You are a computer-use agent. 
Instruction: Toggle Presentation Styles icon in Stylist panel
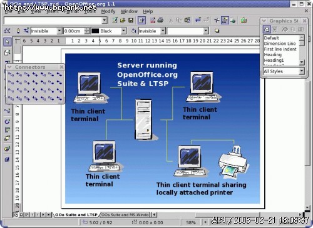pyautogui.click(x=275, y=29)
